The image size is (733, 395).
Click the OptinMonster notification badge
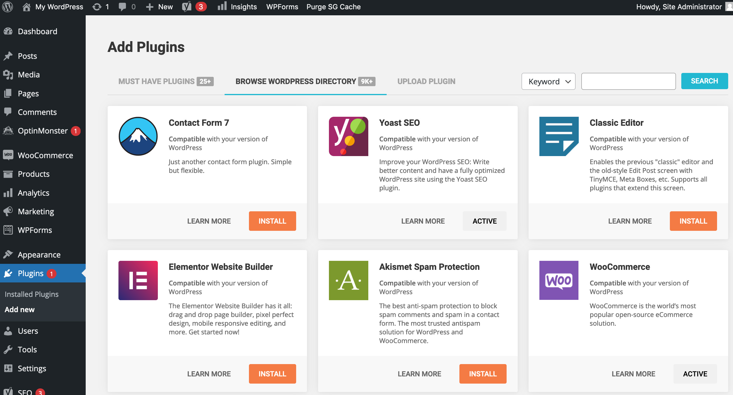pyautogui.click(x=75, y=131)
